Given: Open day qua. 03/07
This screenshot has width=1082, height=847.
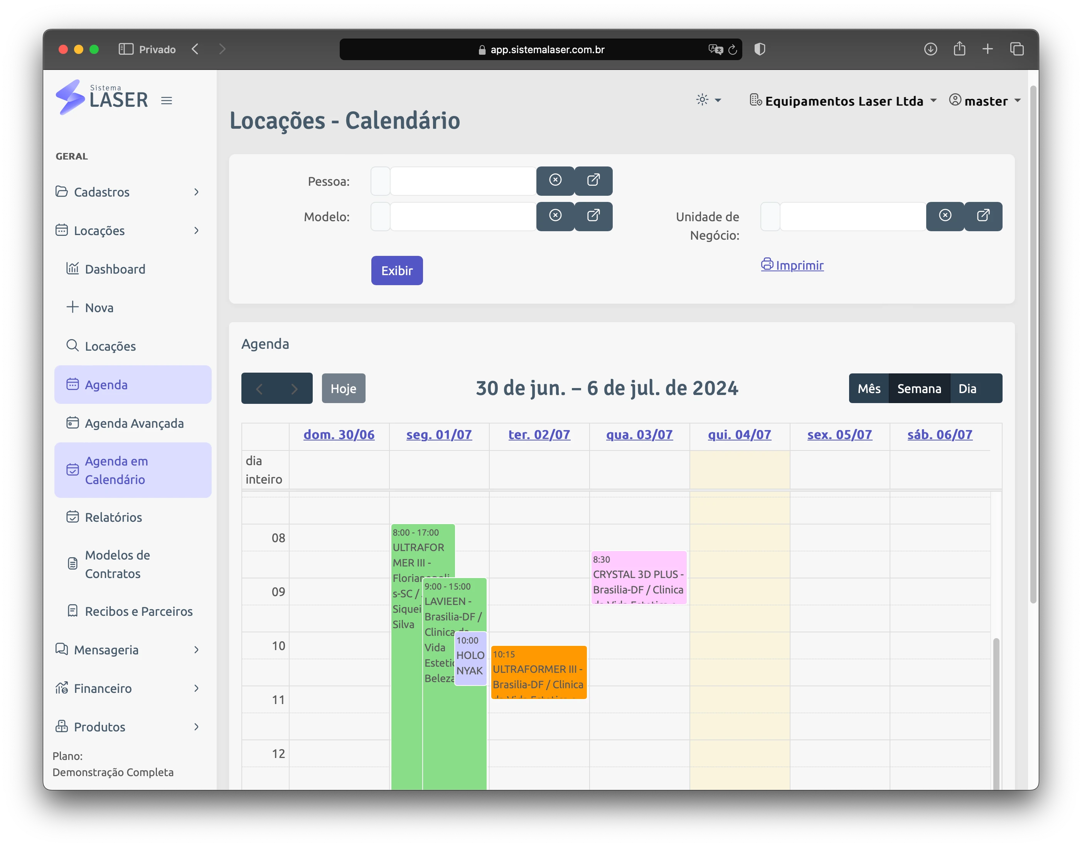Looking at the screenshot, I should click(639, 434).
